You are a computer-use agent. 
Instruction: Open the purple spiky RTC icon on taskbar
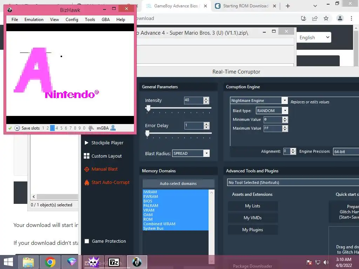pos(94,262)
